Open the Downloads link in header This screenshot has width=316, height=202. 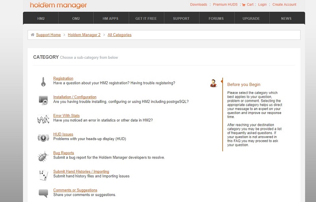[x=198, y=5]
